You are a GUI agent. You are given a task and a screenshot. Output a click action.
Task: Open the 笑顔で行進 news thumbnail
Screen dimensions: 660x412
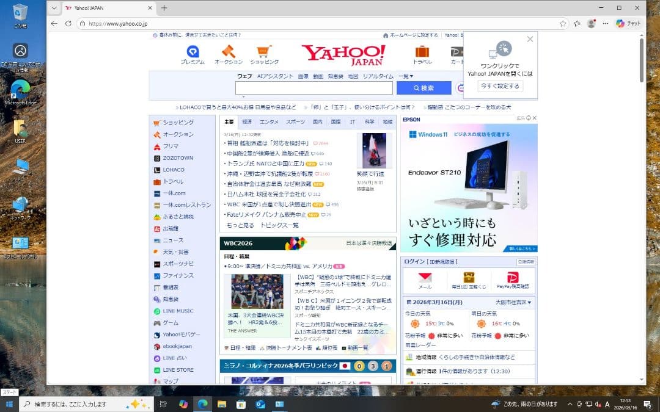pos(374,151)
